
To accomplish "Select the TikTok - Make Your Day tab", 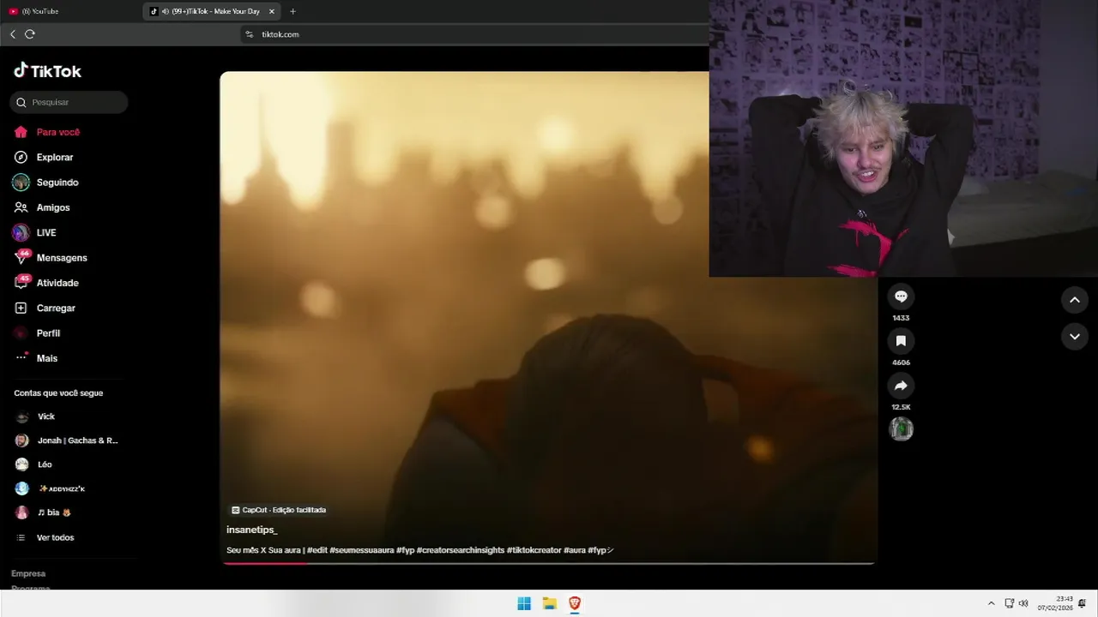I will (213, 11).
